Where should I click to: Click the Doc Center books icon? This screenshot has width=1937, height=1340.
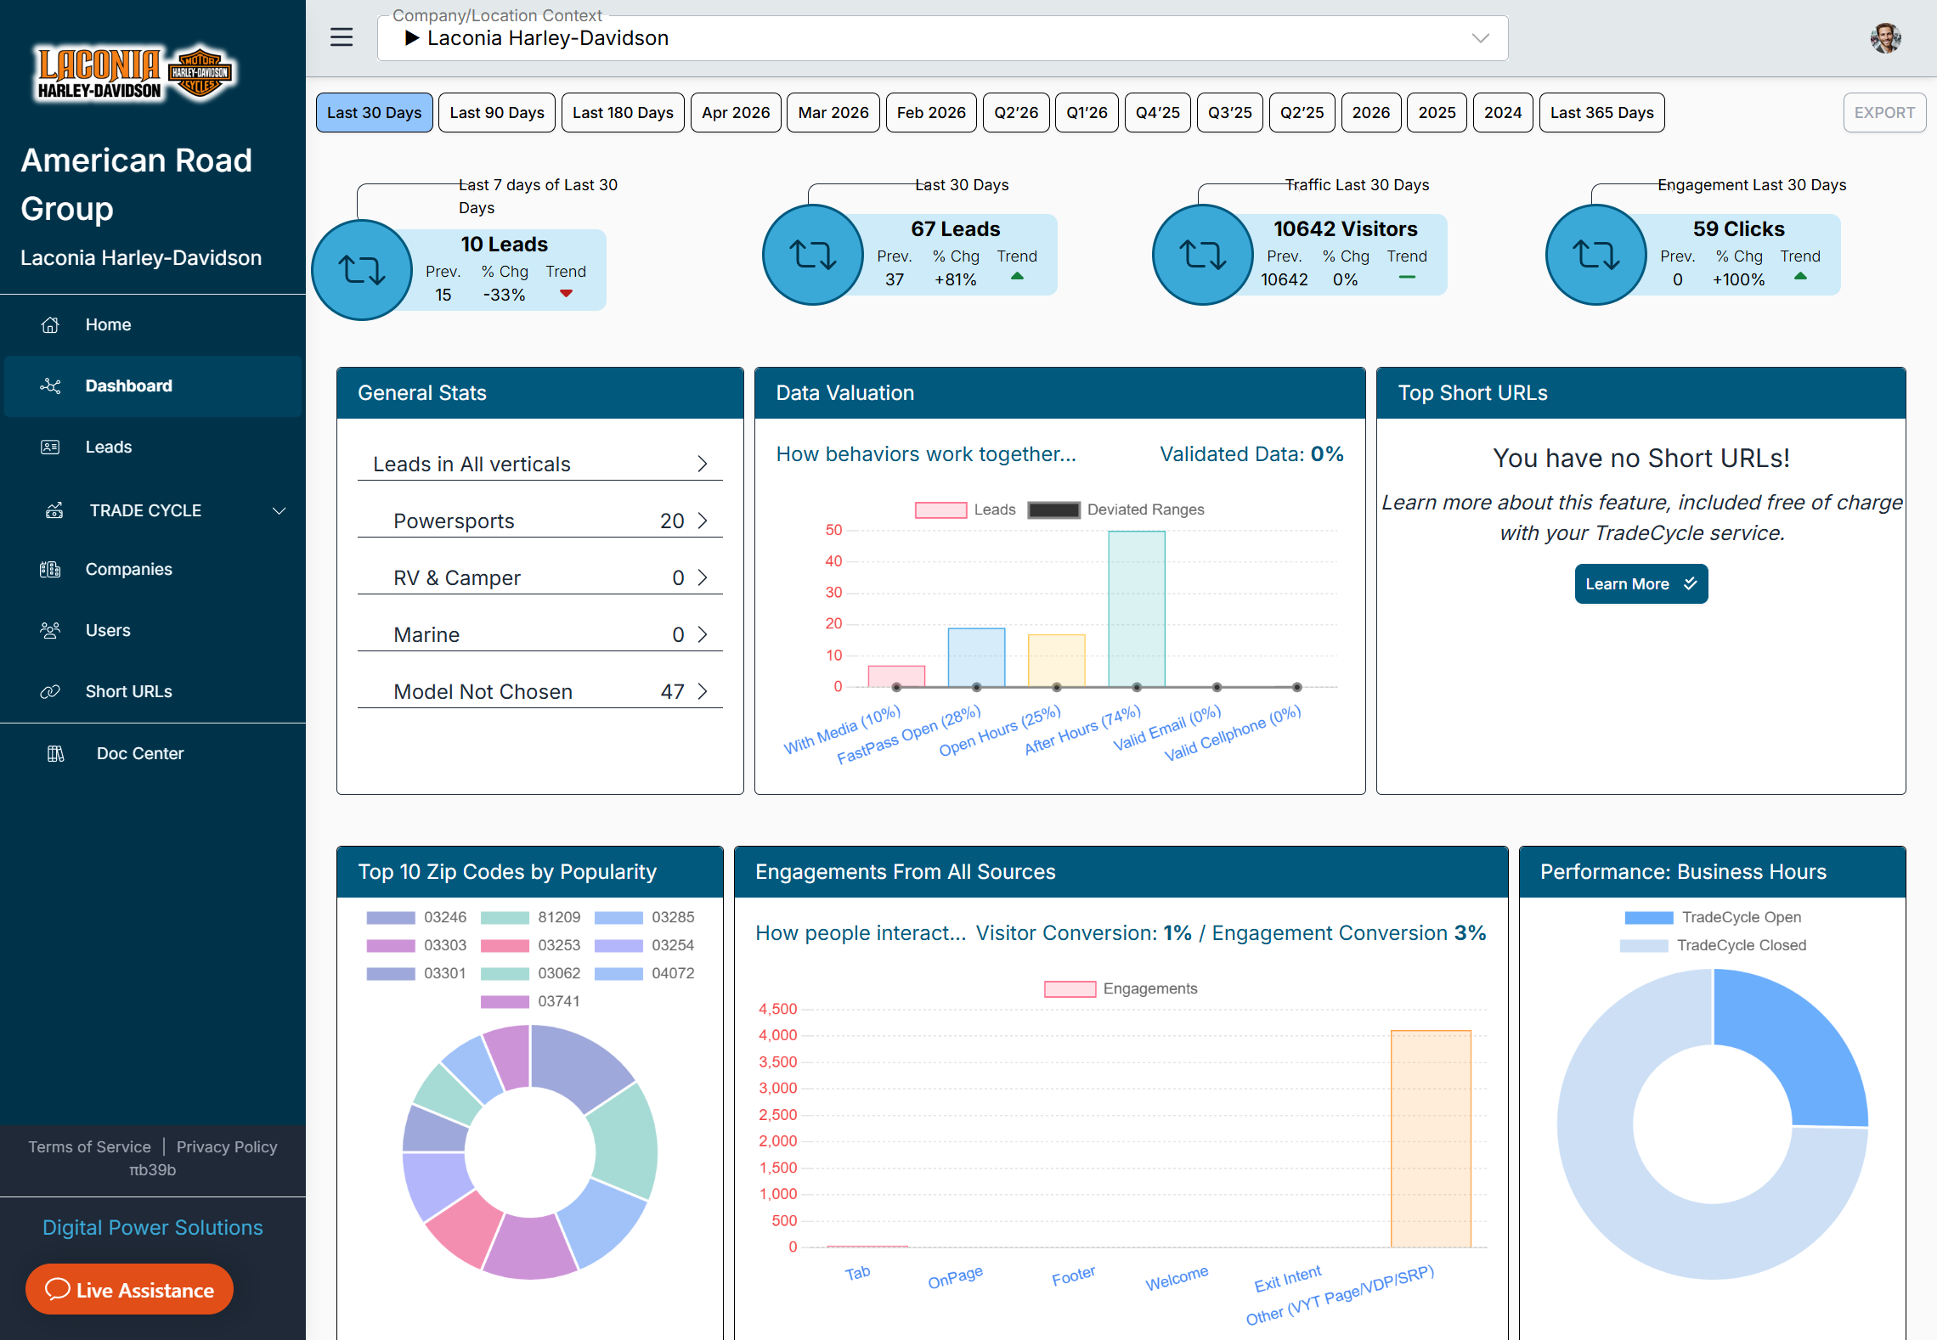point(56,753)
